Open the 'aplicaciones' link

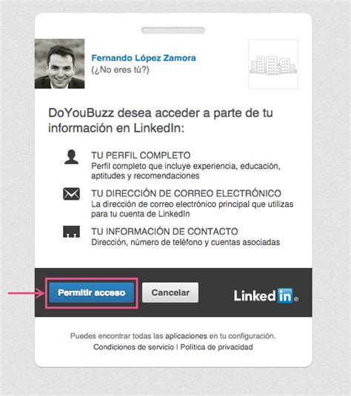click(187, 336)
